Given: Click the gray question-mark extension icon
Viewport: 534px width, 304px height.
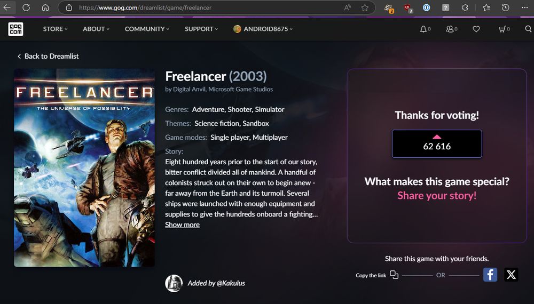Looking at the screenshot, I should (445, 7).
